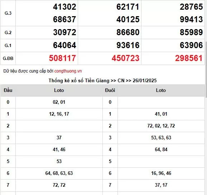207x195 pixels.
Task: Click digit 2 in the Đầu column
Action: (8, 126)
